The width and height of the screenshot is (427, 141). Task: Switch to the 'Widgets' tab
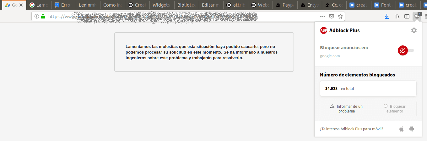pos(161,5)
